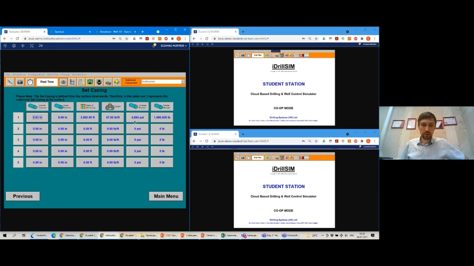This screenshot has height=266, width=474.
Task: Return to Main Menu from Set Casing
Action: (x=166, y=196)
